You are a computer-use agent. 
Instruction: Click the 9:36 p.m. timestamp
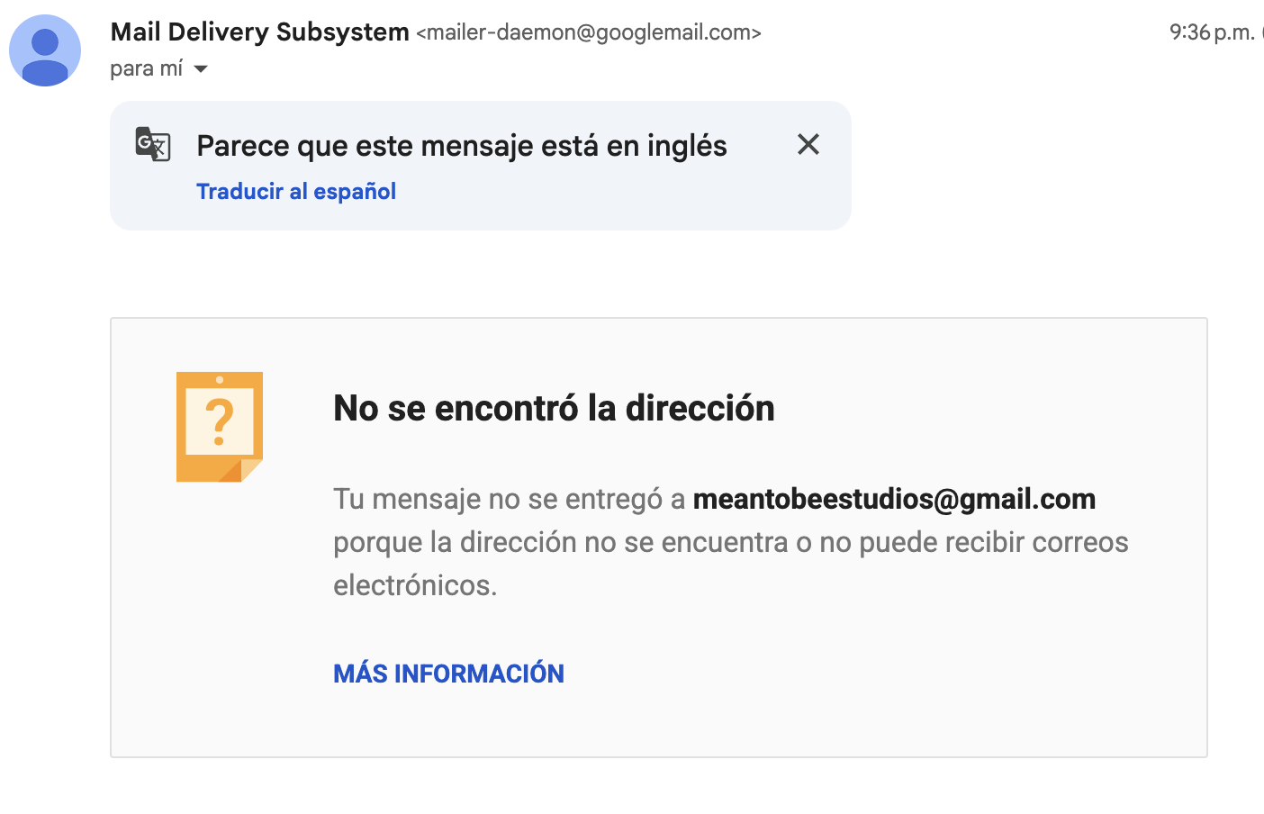click(x=1211, y=32)
